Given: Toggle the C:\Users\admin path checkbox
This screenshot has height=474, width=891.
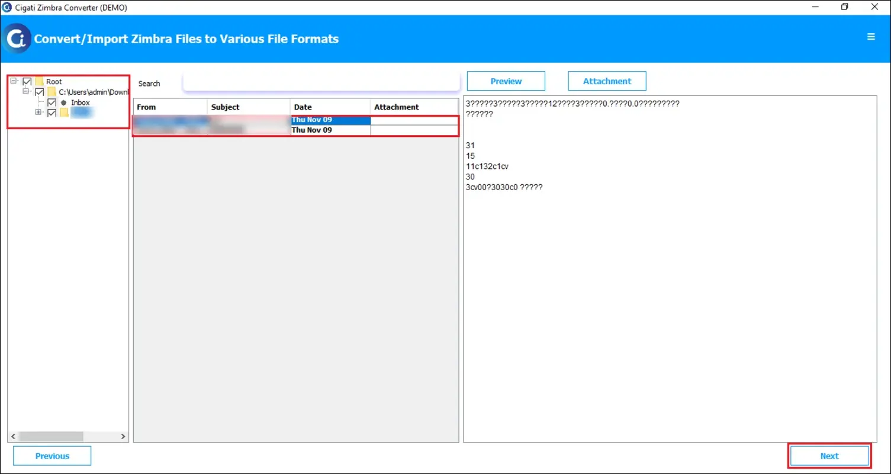Looking at the screenshot, I should (x=40, y=92).
